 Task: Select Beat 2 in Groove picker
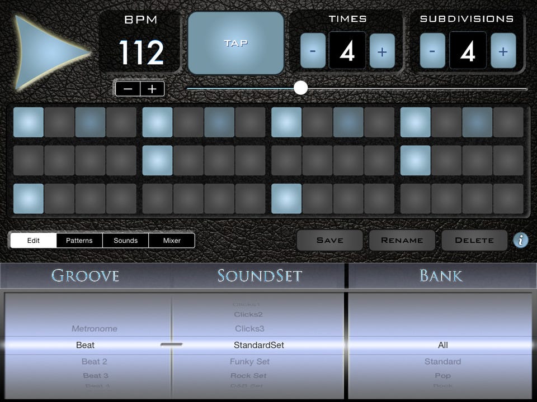point(95,361)
